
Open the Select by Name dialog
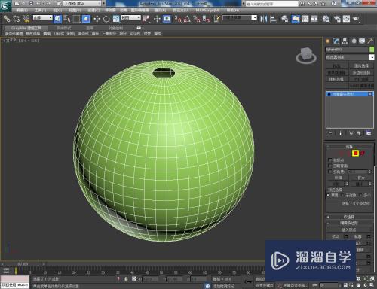click(67, 19)
